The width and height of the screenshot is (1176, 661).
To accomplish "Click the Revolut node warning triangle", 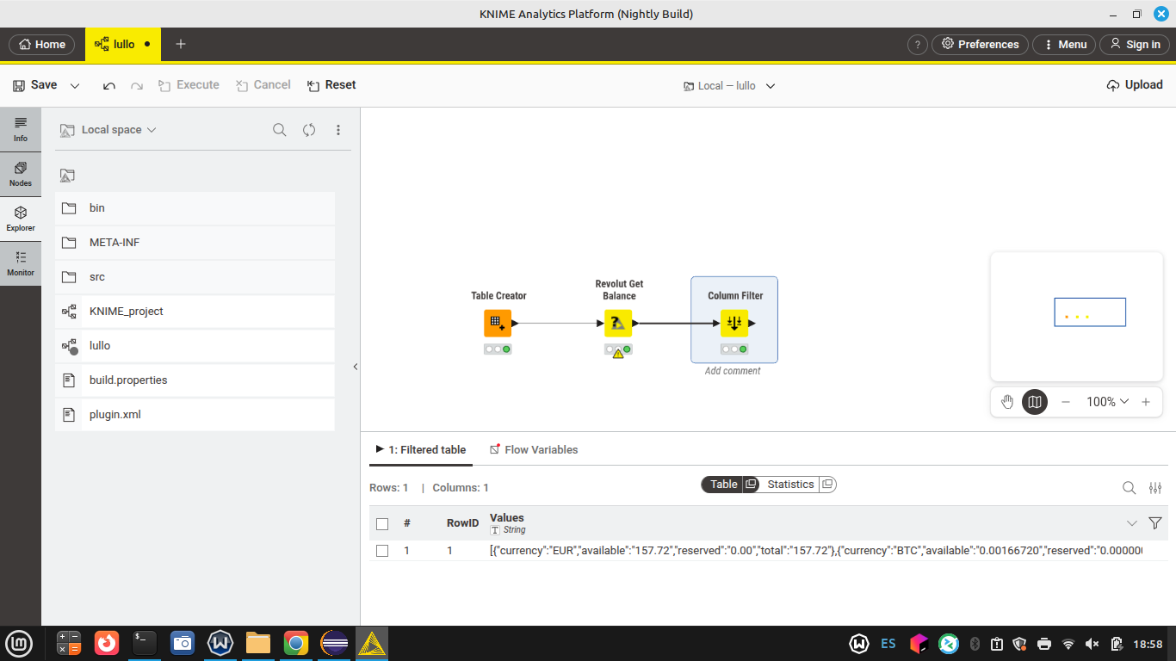I will point(618,354).
